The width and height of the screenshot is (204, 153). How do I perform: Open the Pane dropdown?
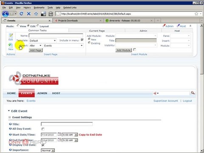[x=180, y=36]
